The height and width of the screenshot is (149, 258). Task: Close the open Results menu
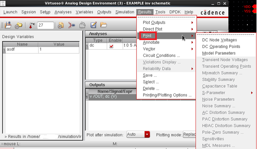click(x=145, y=12)
